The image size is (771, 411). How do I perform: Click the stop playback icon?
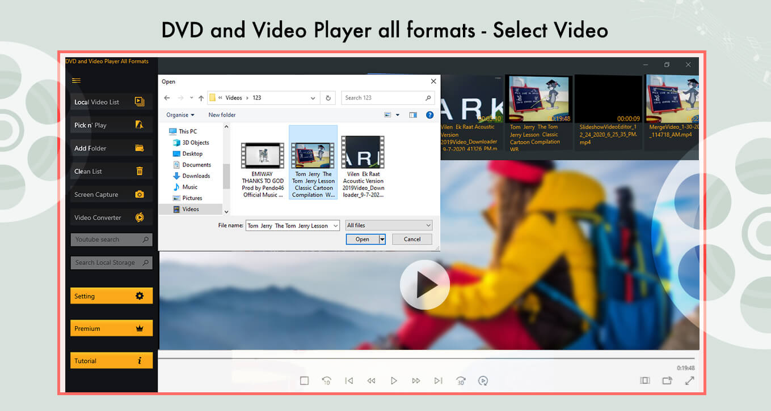[304, 381]
